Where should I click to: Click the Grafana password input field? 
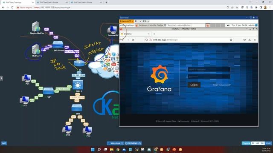point(209,76)
